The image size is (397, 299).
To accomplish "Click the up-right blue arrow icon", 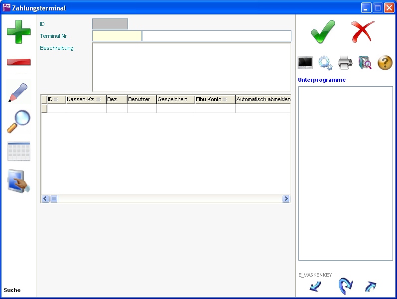I will coord(370,287).
